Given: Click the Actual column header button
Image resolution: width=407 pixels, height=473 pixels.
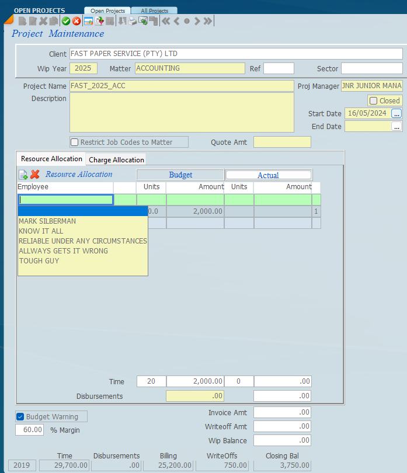Looking at the screenshot, I should pyautogui.click(x=268, y=175).
